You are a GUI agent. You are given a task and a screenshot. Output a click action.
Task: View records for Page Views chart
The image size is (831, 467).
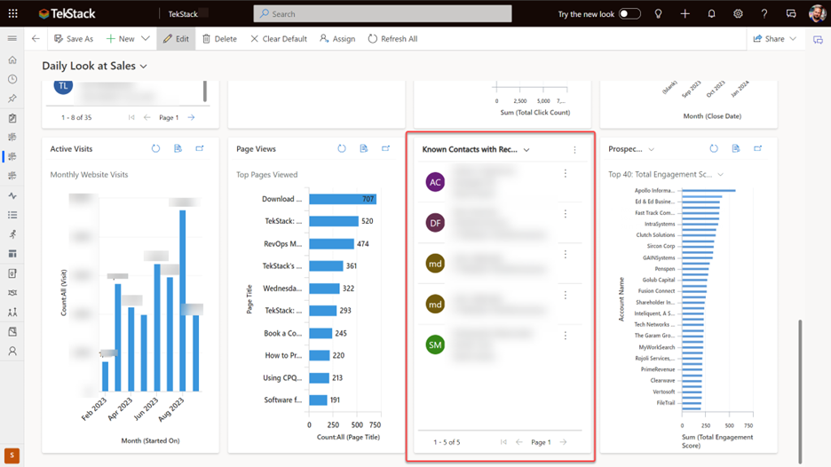pos(364,148)
